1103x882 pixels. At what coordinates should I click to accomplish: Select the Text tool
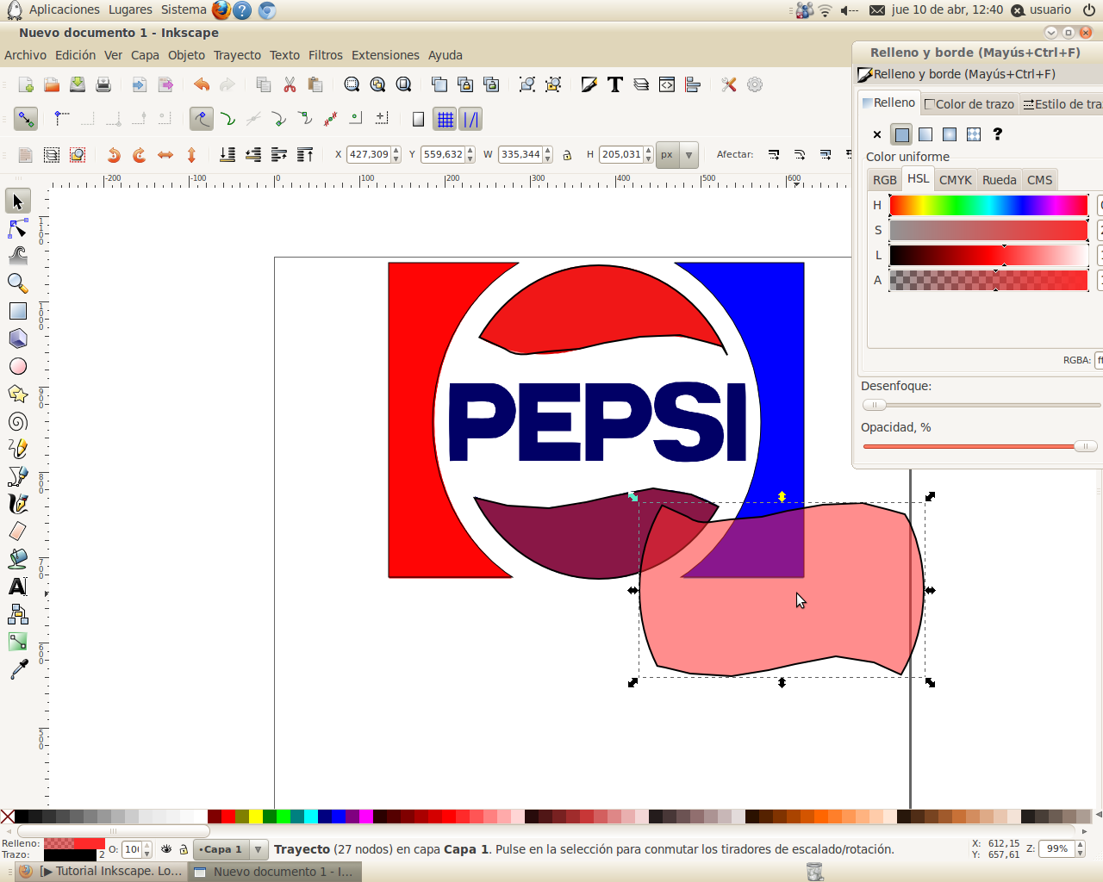coord(18,586)
